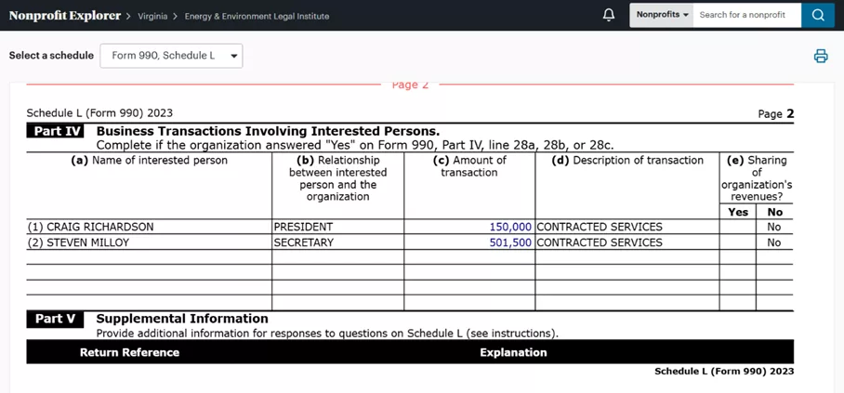Screen dimensions: 844x393
Task: Click the 501,500 transaction amount
Action: (x=510, y=242)
